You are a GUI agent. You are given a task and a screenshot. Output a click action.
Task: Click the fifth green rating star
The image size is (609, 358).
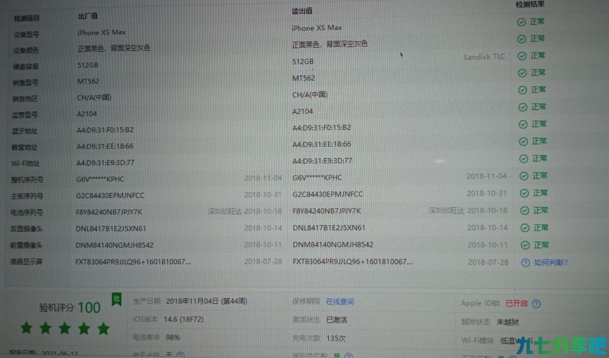(103, 328)
